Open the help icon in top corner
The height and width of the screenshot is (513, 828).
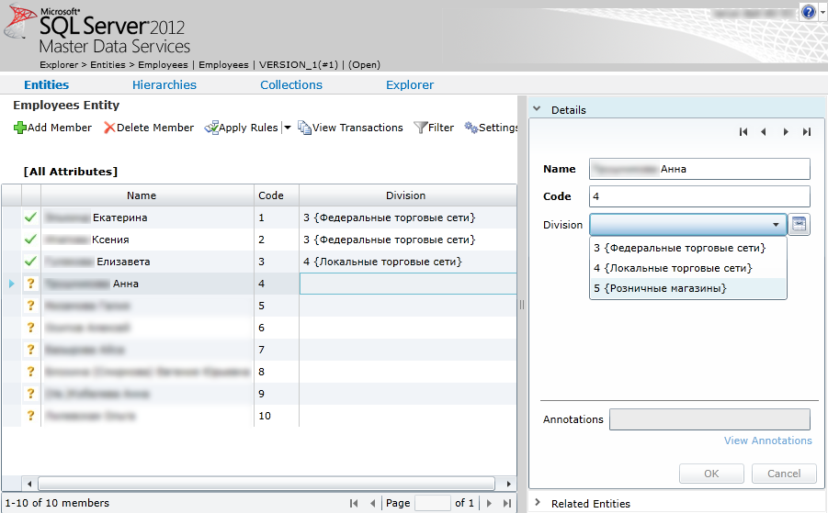(809, 12)
